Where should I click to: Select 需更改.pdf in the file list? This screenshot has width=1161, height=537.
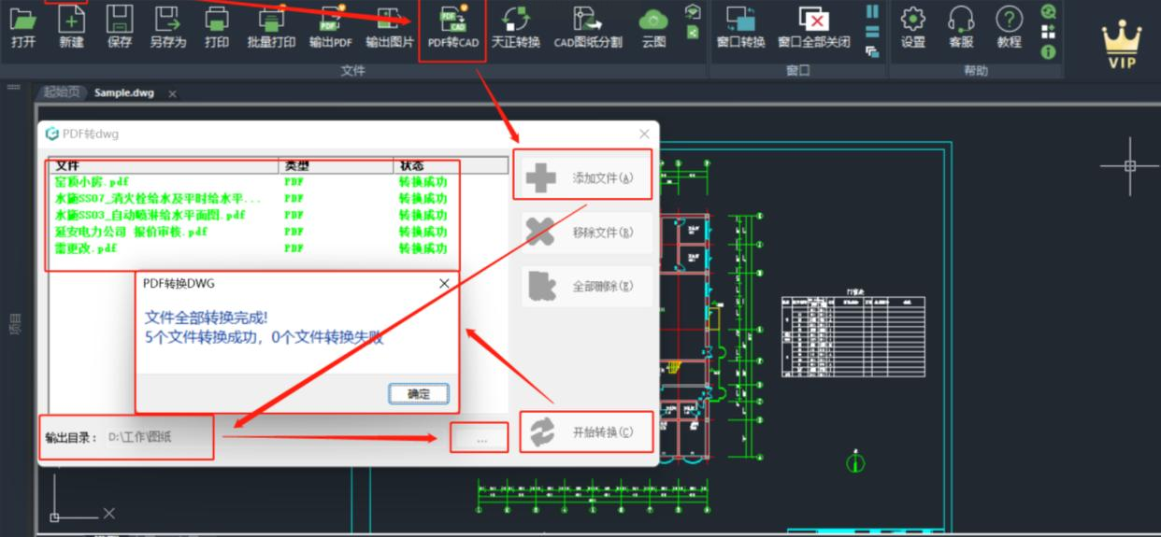click(86, 249)
